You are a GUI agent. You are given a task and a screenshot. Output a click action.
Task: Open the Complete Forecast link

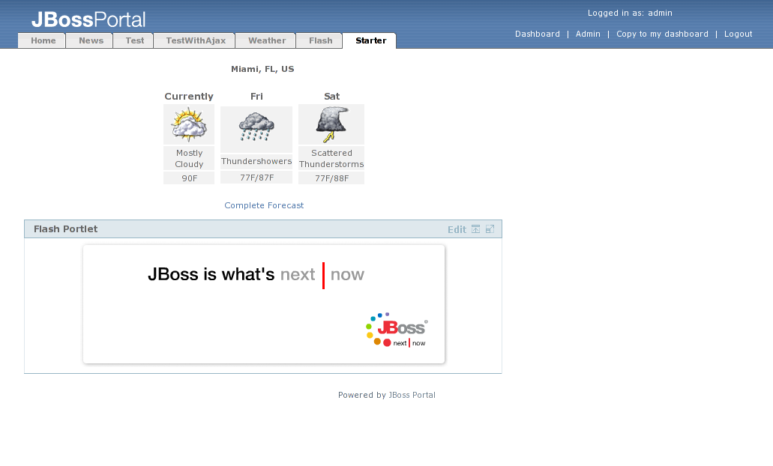point(264,205)
